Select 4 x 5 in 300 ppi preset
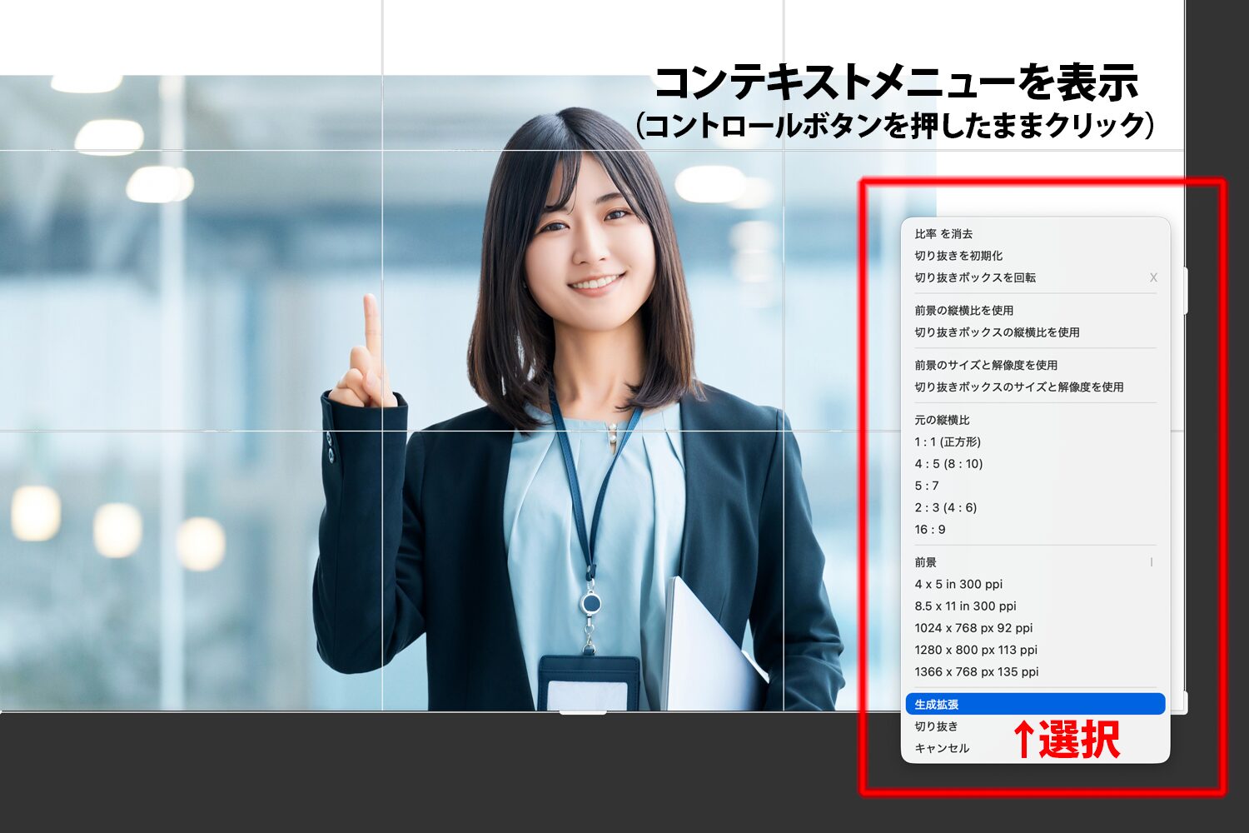 pyautogui.click(x=958, y=585)
